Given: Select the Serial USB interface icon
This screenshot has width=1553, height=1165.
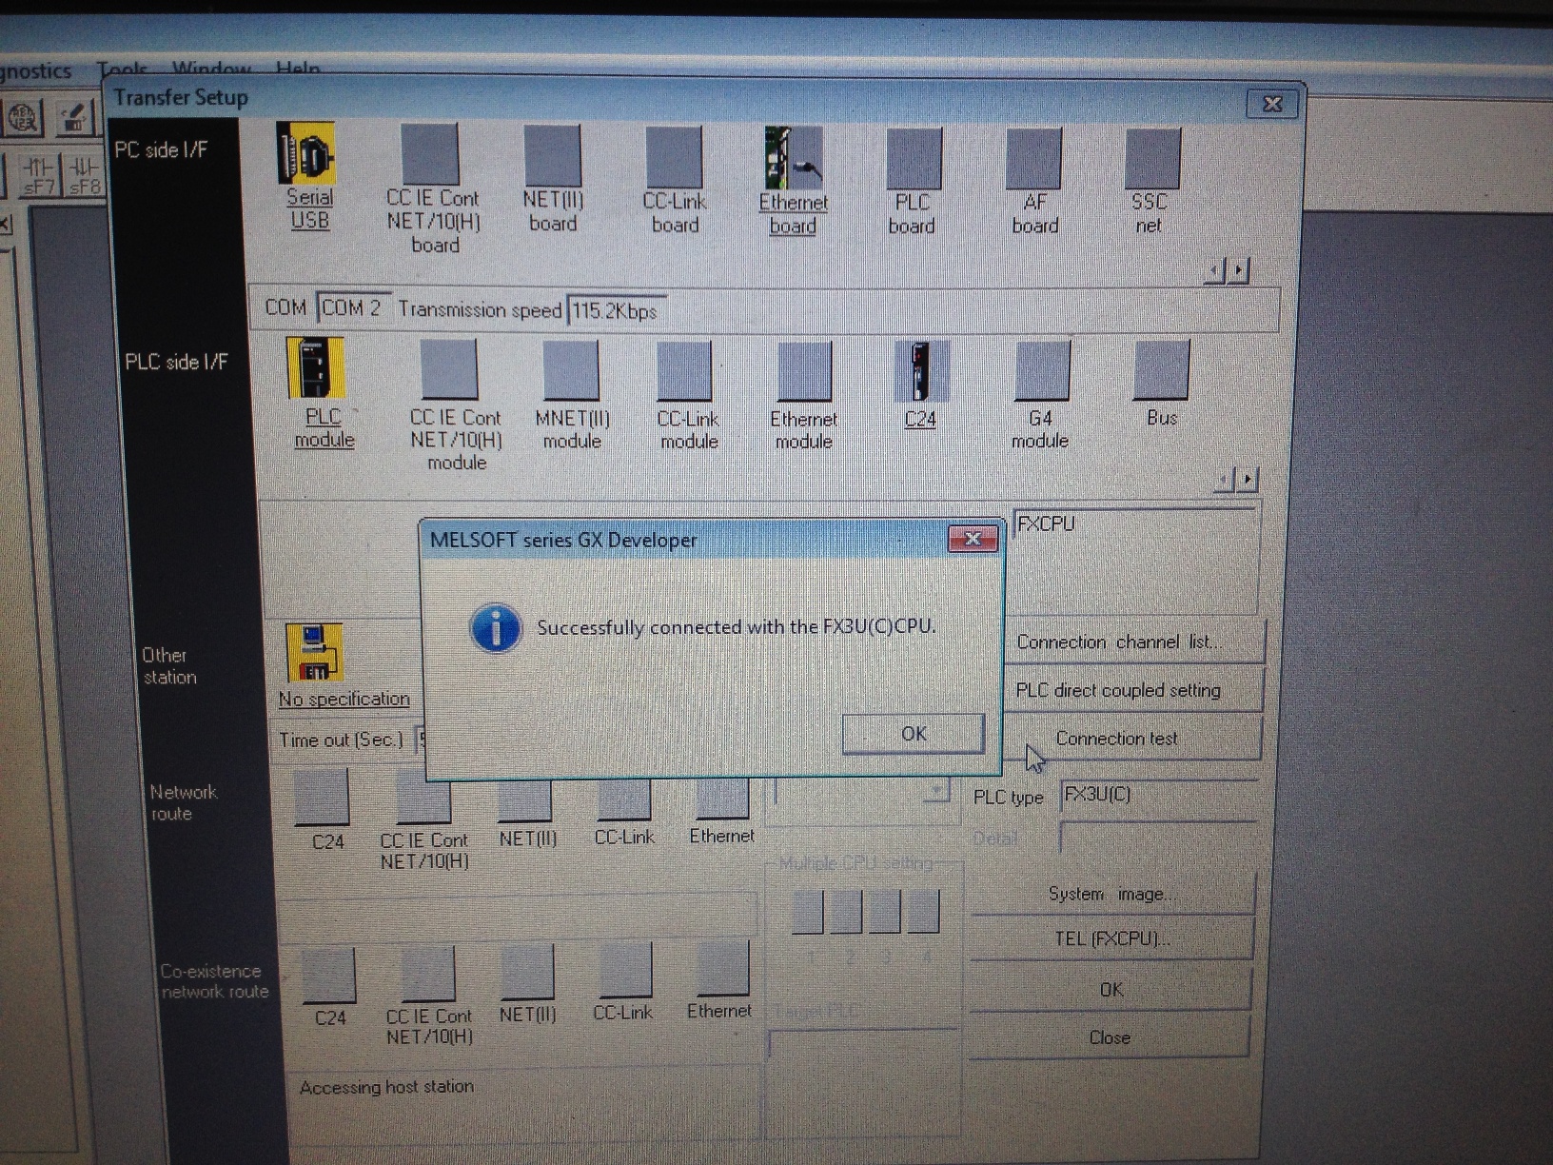Looking at the screenshot, I should (306, 154).
